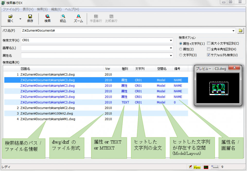Enable 英大小文字を区別(C) checkbox
The width and height of the screenshot is (247, 171).
tap(209, 43)
